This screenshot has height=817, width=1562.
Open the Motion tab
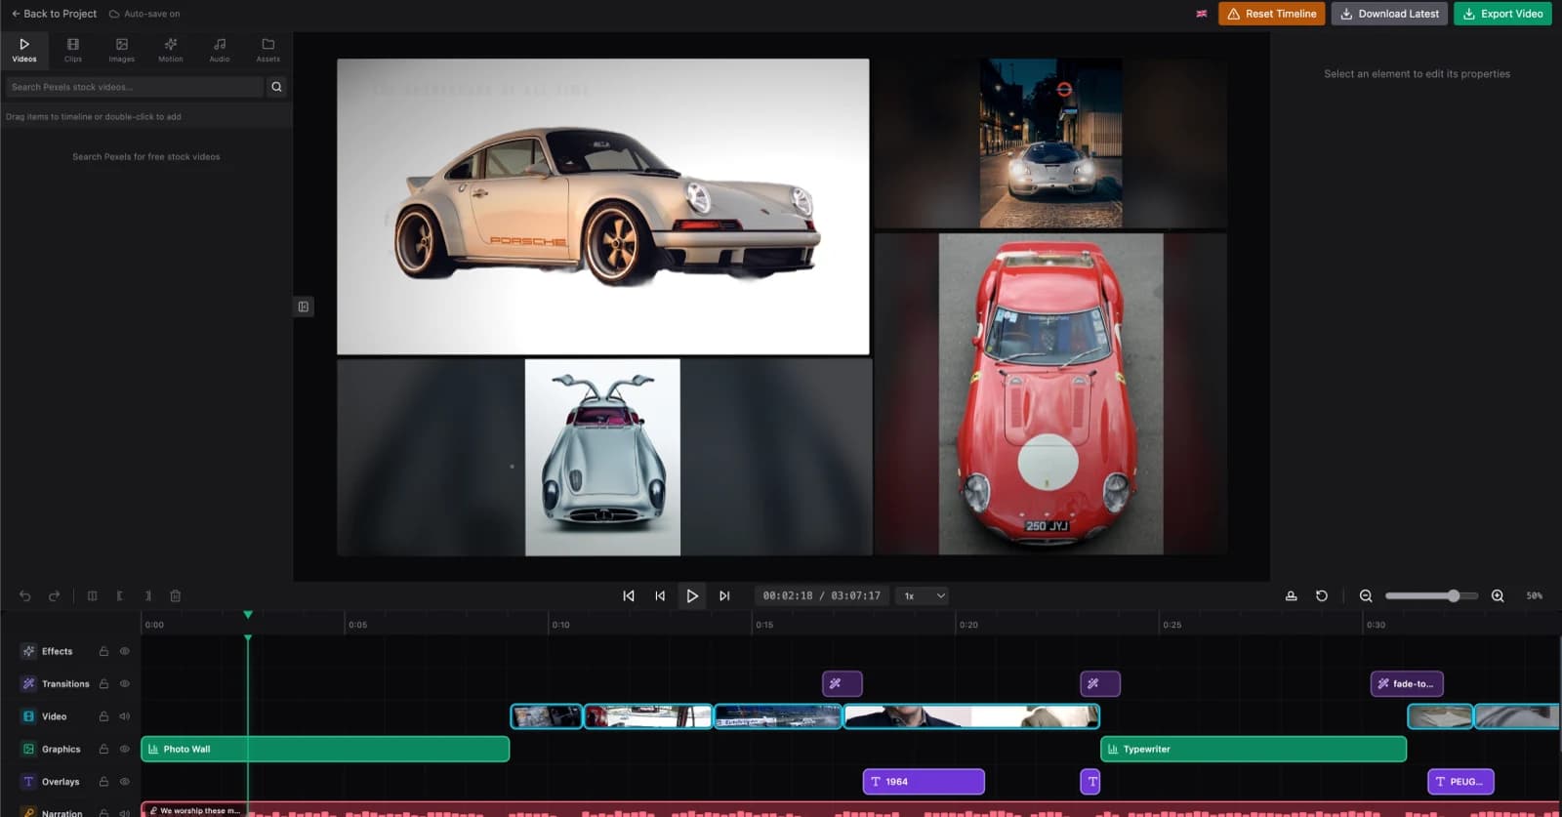click(171, 50)
